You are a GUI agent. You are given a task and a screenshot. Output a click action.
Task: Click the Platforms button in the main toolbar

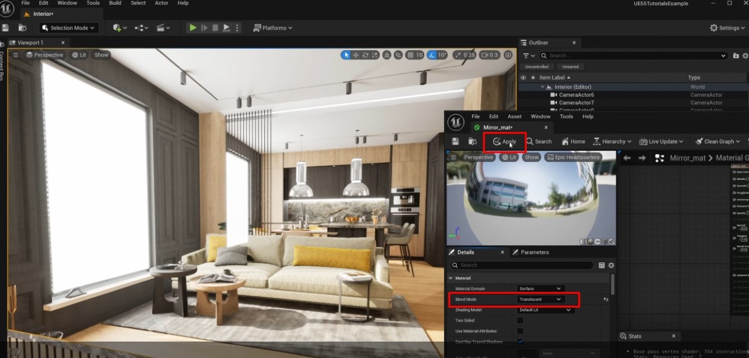[273, 27]
